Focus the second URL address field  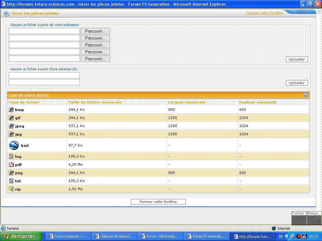pyautogui.click(x=44, y=82)
